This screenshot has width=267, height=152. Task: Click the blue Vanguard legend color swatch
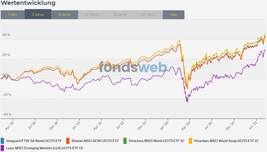[x=2, y=141]
